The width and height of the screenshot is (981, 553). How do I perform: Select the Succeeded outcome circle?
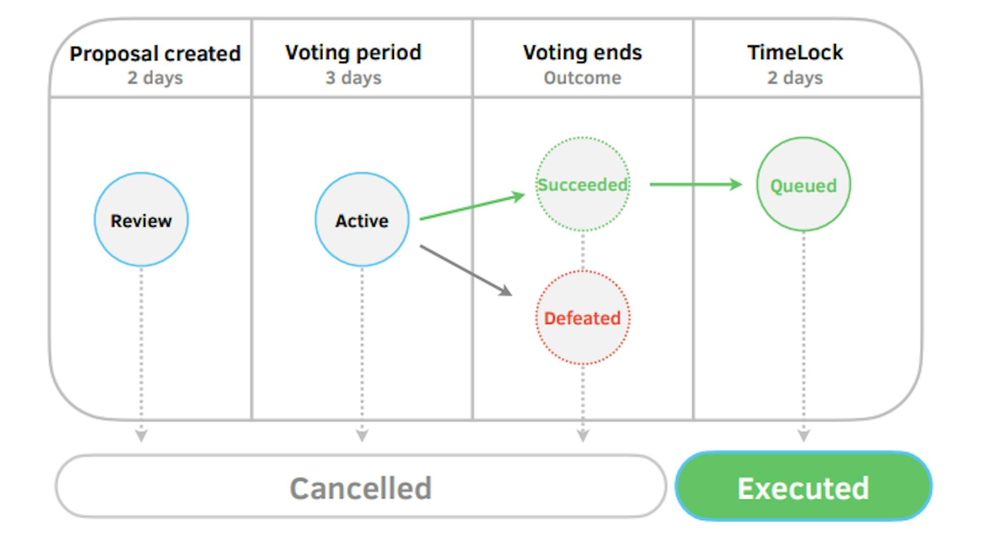pyautogui.click(x=582, y=185)
